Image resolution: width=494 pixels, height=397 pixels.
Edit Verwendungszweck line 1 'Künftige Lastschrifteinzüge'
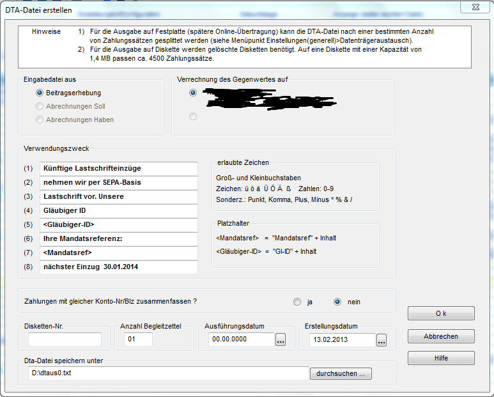tap(118, 168)
